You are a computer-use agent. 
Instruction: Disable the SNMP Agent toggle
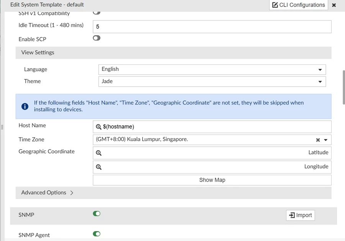[x=96, y=234]
